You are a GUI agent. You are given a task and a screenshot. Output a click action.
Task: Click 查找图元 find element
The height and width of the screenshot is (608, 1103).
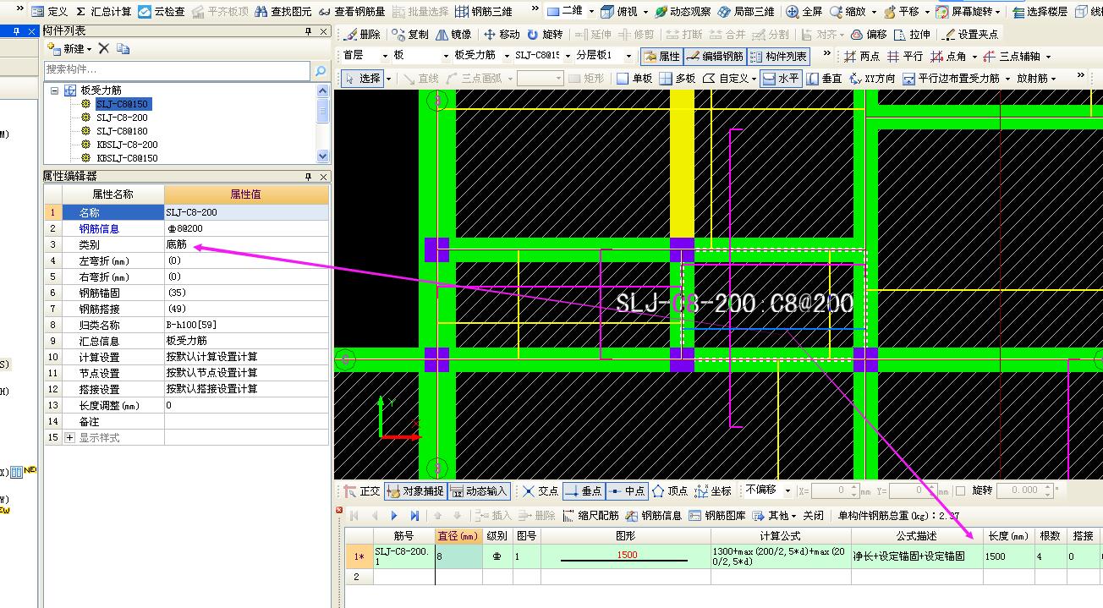283,12
